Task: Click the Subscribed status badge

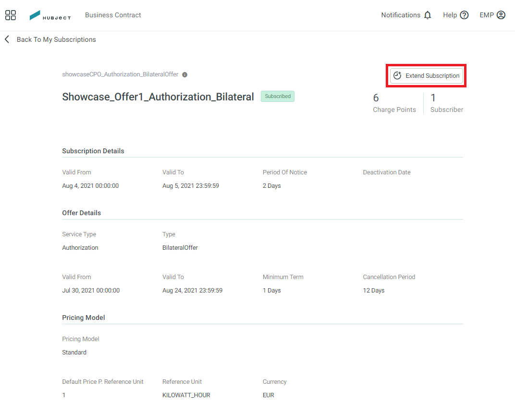Action: (x=278, y=96)
